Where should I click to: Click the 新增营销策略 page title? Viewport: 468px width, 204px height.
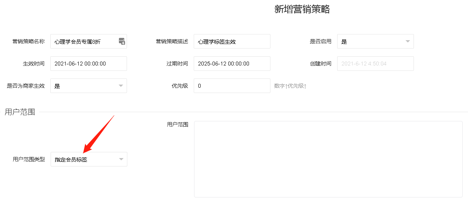click(x=302, y=10)
